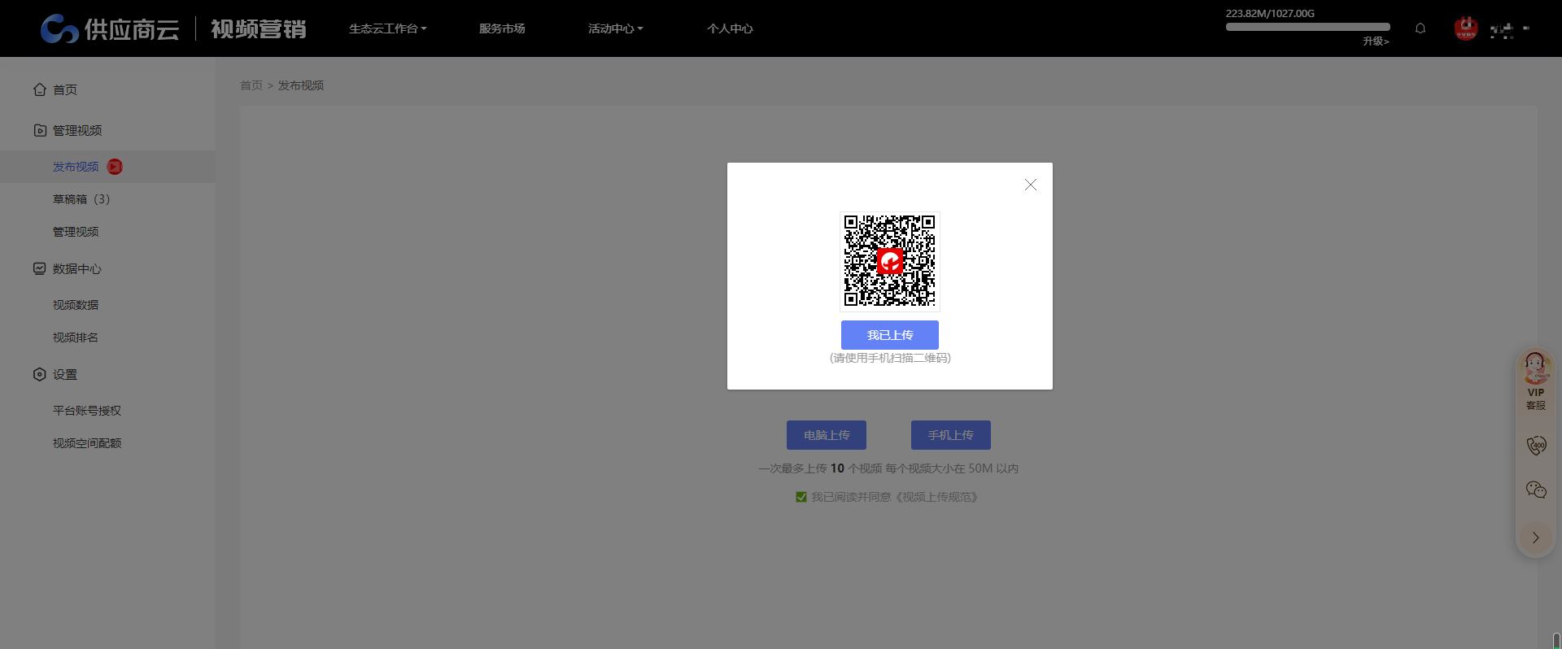
Task: Click the blurred username text
Action: click(1502, 31)
